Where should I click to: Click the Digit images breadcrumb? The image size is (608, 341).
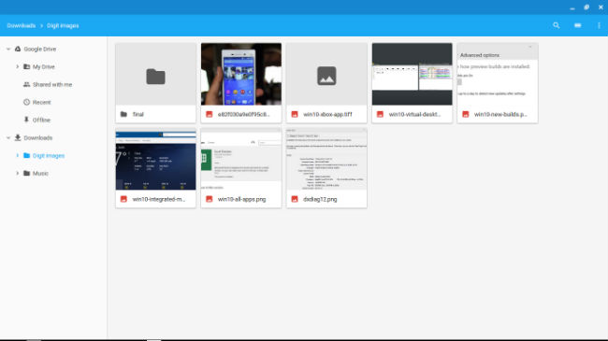point(63,25)
